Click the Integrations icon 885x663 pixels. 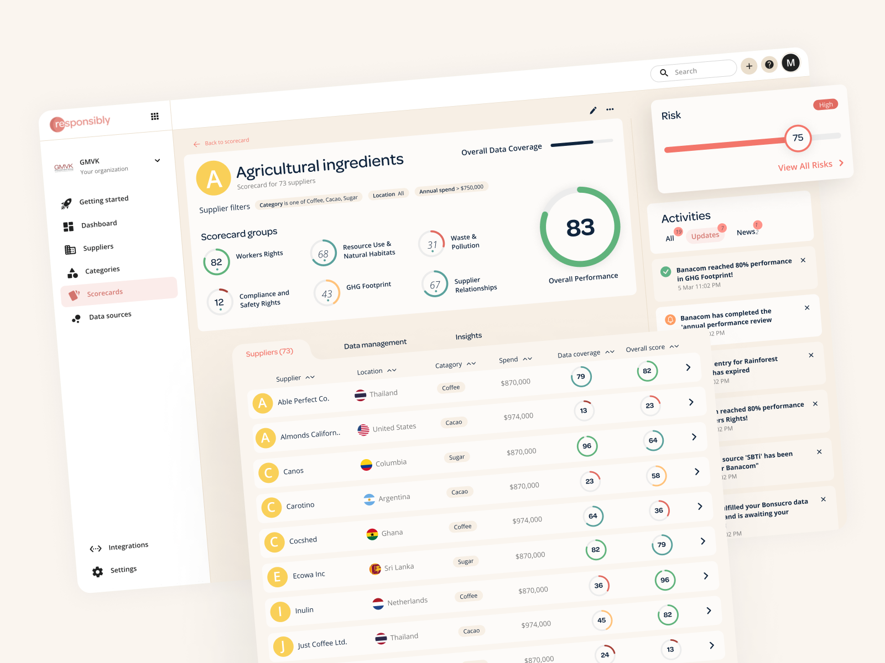tap(96, 549)
